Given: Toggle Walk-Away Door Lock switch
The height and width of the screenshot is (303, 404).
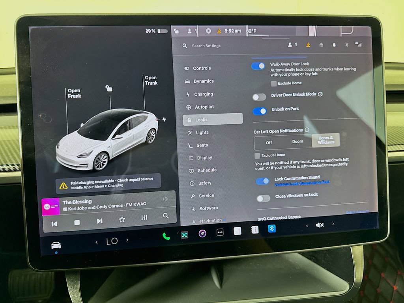Looking at the screenshot, I should click(x=258, y=66).
